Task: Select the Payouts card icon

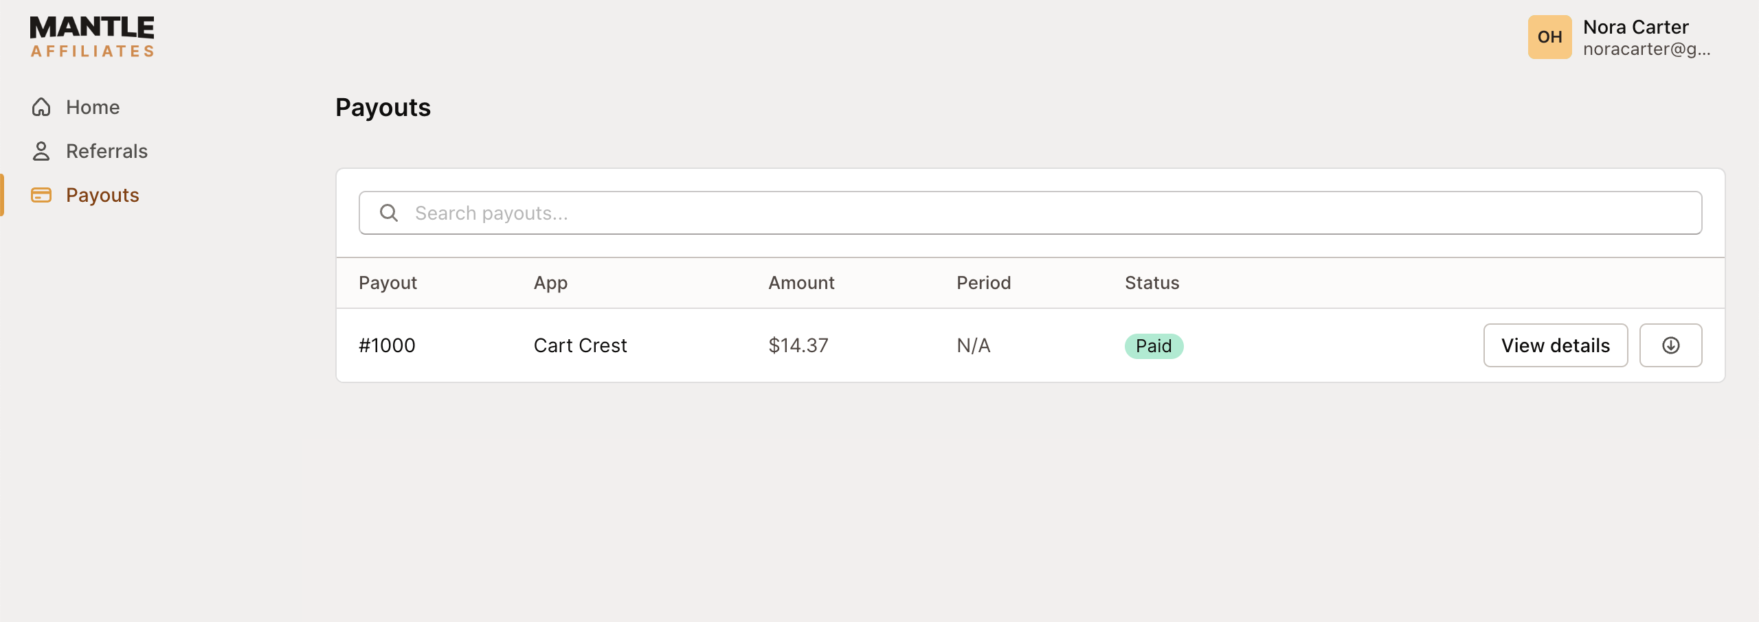Action: [41, 195]
